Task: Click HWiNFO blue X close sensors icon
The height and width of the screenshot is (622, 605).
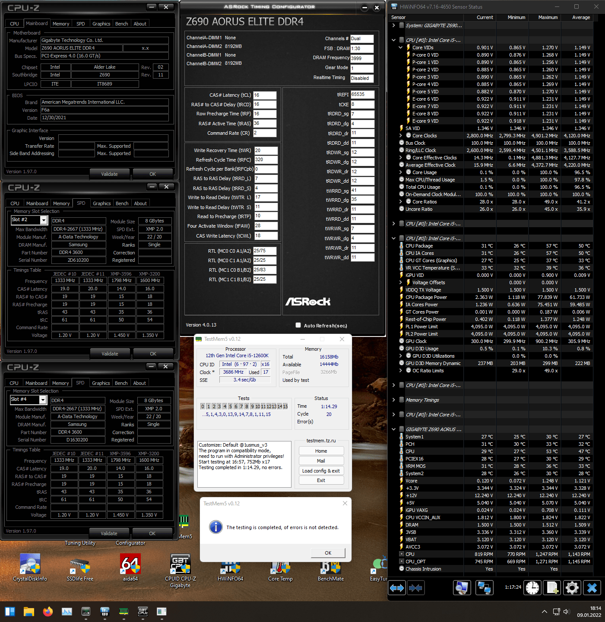Action: point(592,588)
